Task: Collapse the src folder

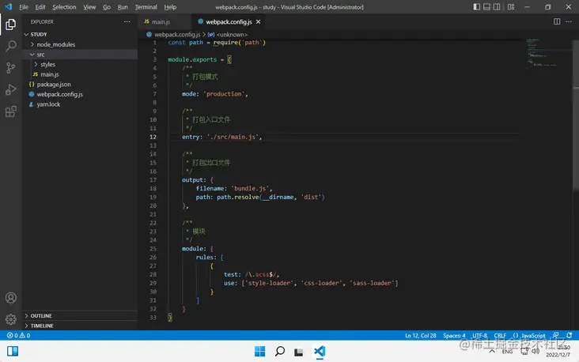Action: (x=80, y=55)
